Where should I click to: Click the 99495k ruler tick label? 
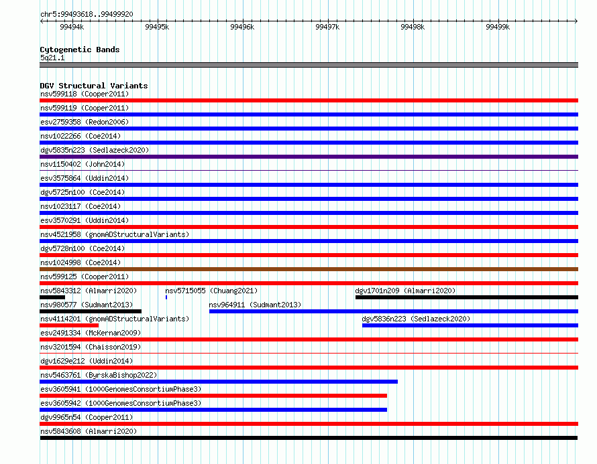(157, 27)
